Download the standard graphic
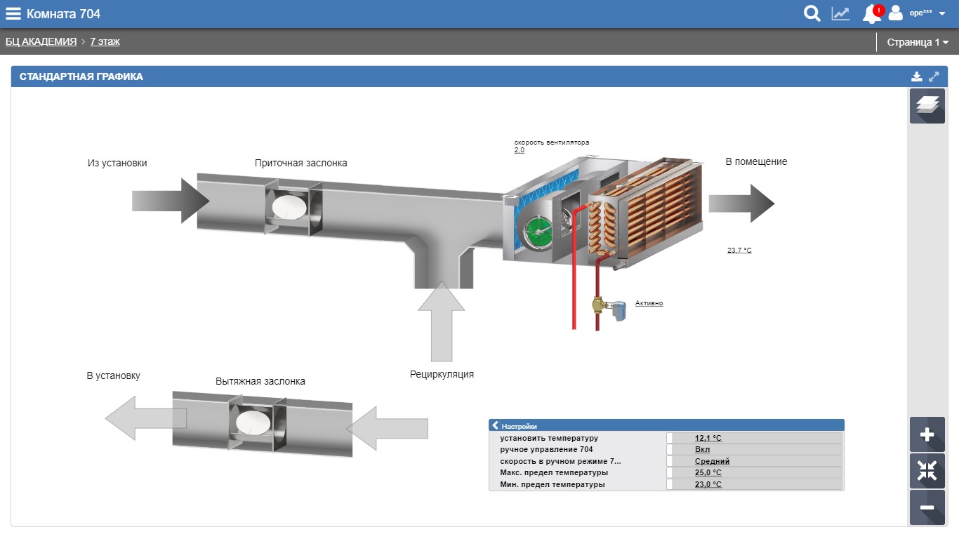 coord(916,76)
